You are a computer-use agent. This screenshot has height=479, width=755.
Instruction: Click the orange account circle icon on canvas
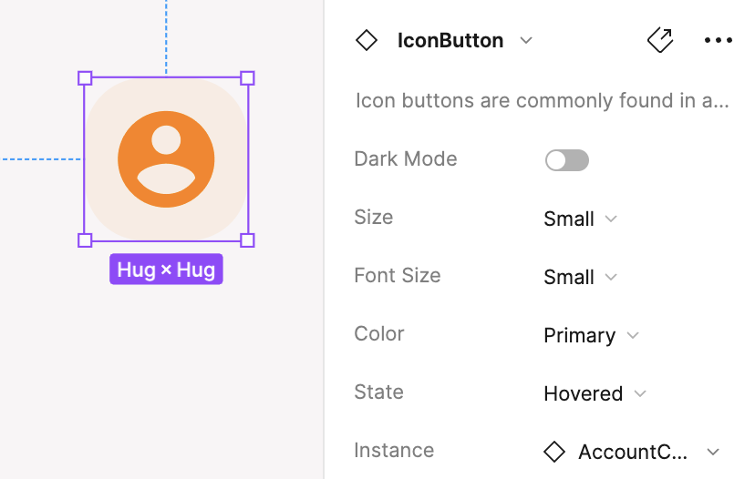point(166,159)
